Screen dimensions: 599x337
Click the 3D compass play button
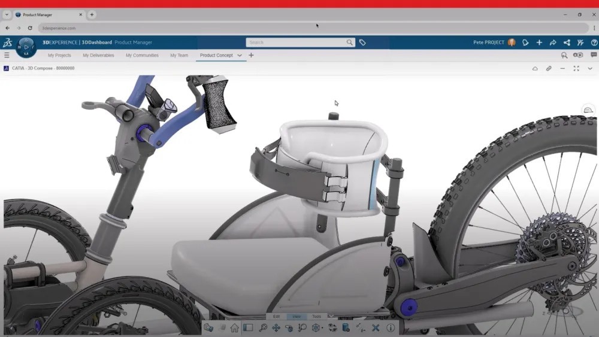(26, 46)
